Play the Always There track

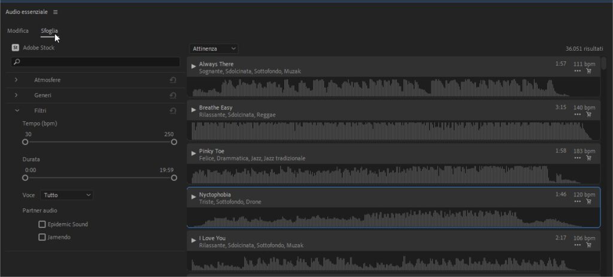[193, 66]
